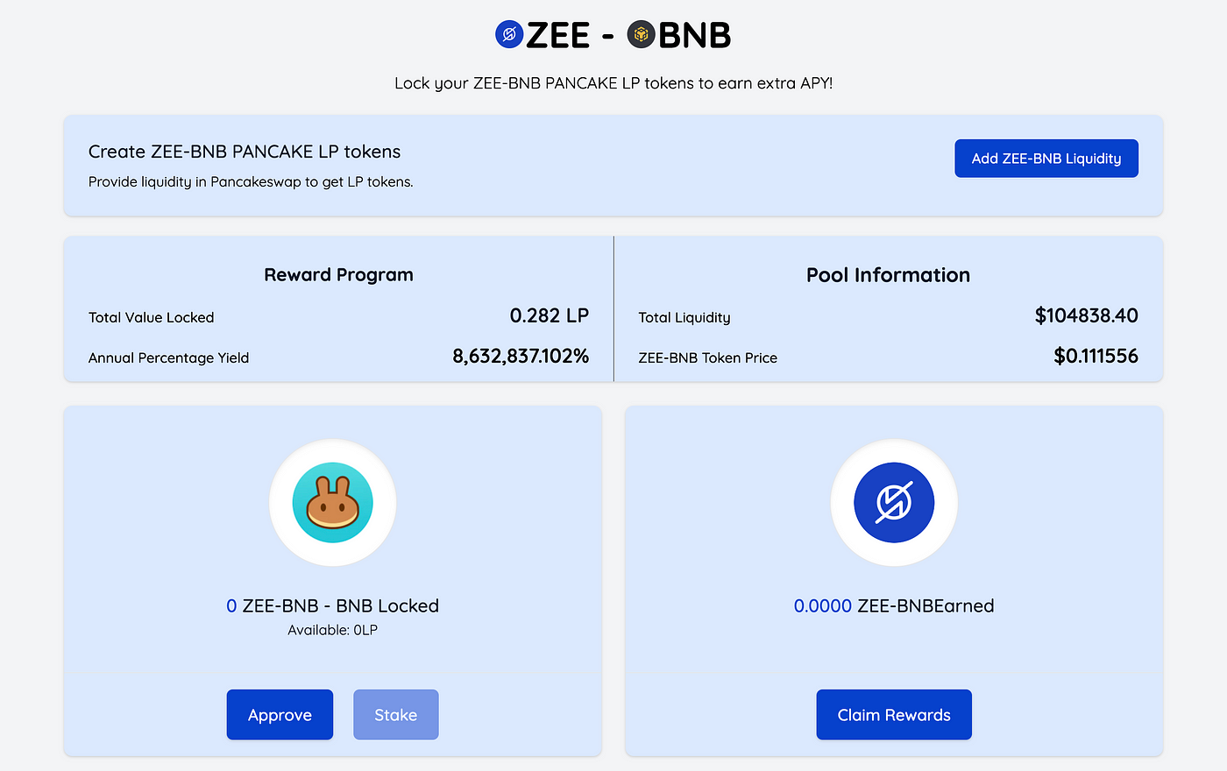Click the ZEE-BNB Token Price label
This screenshot has width=1227, height=771.
click(708, 357)
